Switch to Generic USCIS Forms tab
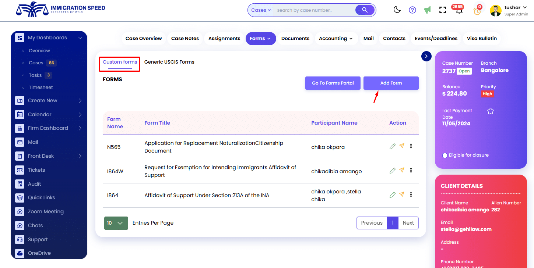Viewport: 534px width, 268px height. [169, 62]
